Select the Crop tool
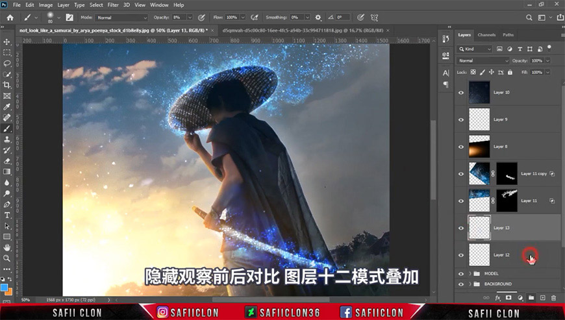565x320 pixels. tap(6, 85)
